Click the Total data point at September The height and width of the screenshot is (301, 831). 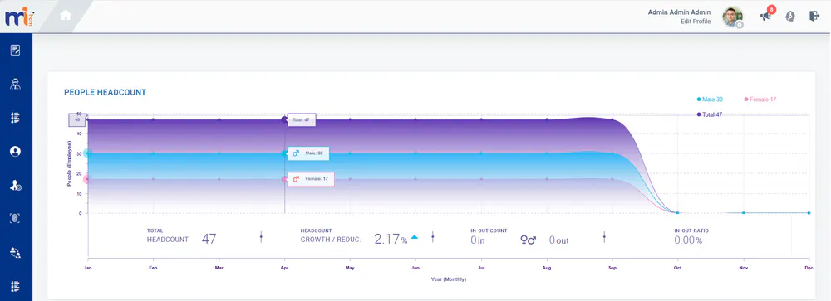(x=612, y=119)
